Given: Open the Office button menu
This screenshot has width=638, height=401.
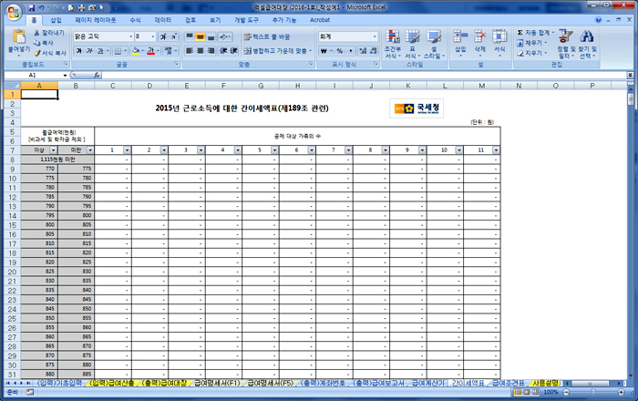Looking at the screenshot, I should click(14, 12).
